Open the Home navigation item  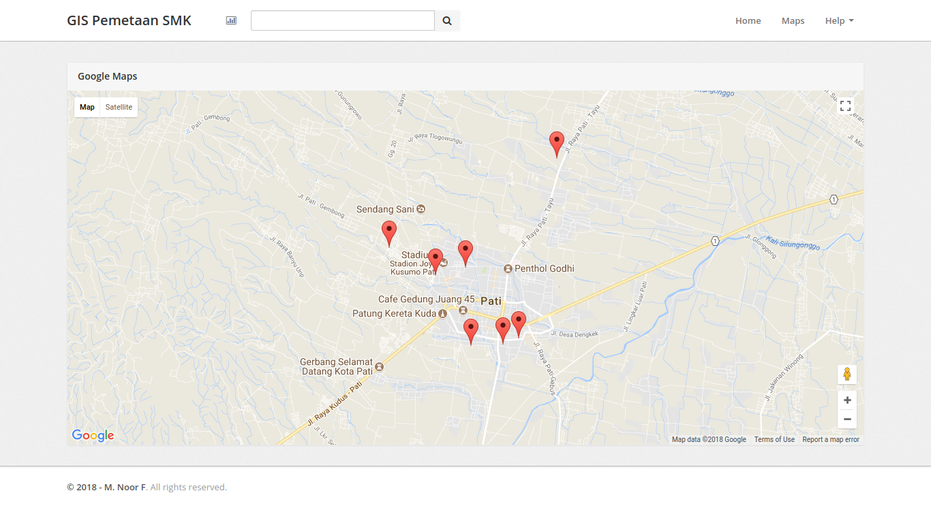coord(748,20)
